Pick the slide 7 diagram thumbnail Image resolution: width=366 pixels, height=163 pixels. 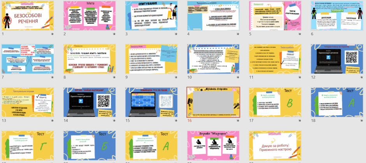click(x=28, y=59)
